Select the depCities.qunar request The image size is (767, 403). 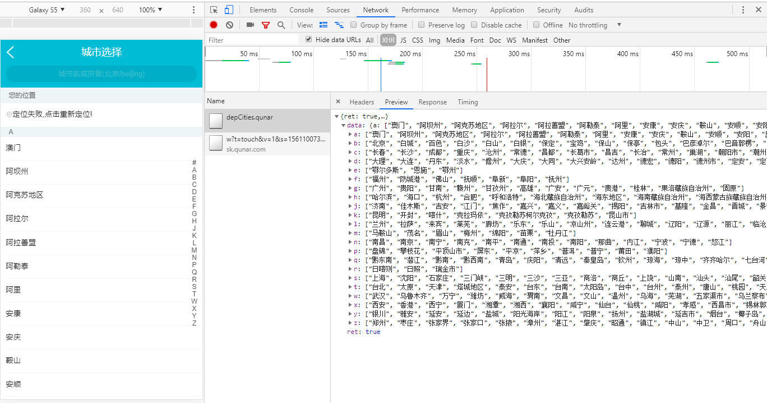coord(249,117)
